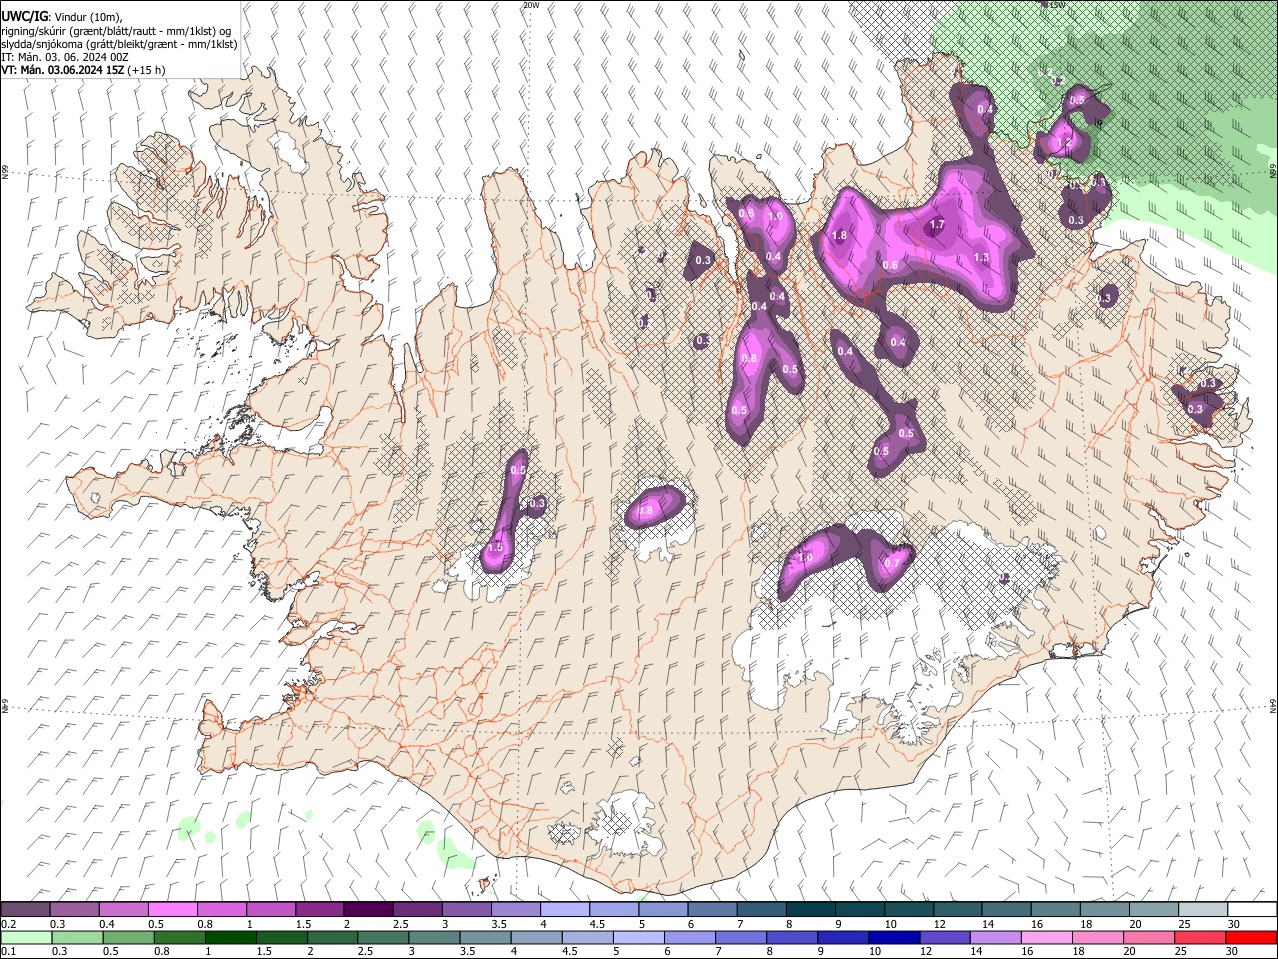This screenshot has height=959, width=1278.
Task: Click the UWC/IG title text
Action: [24, 16]
